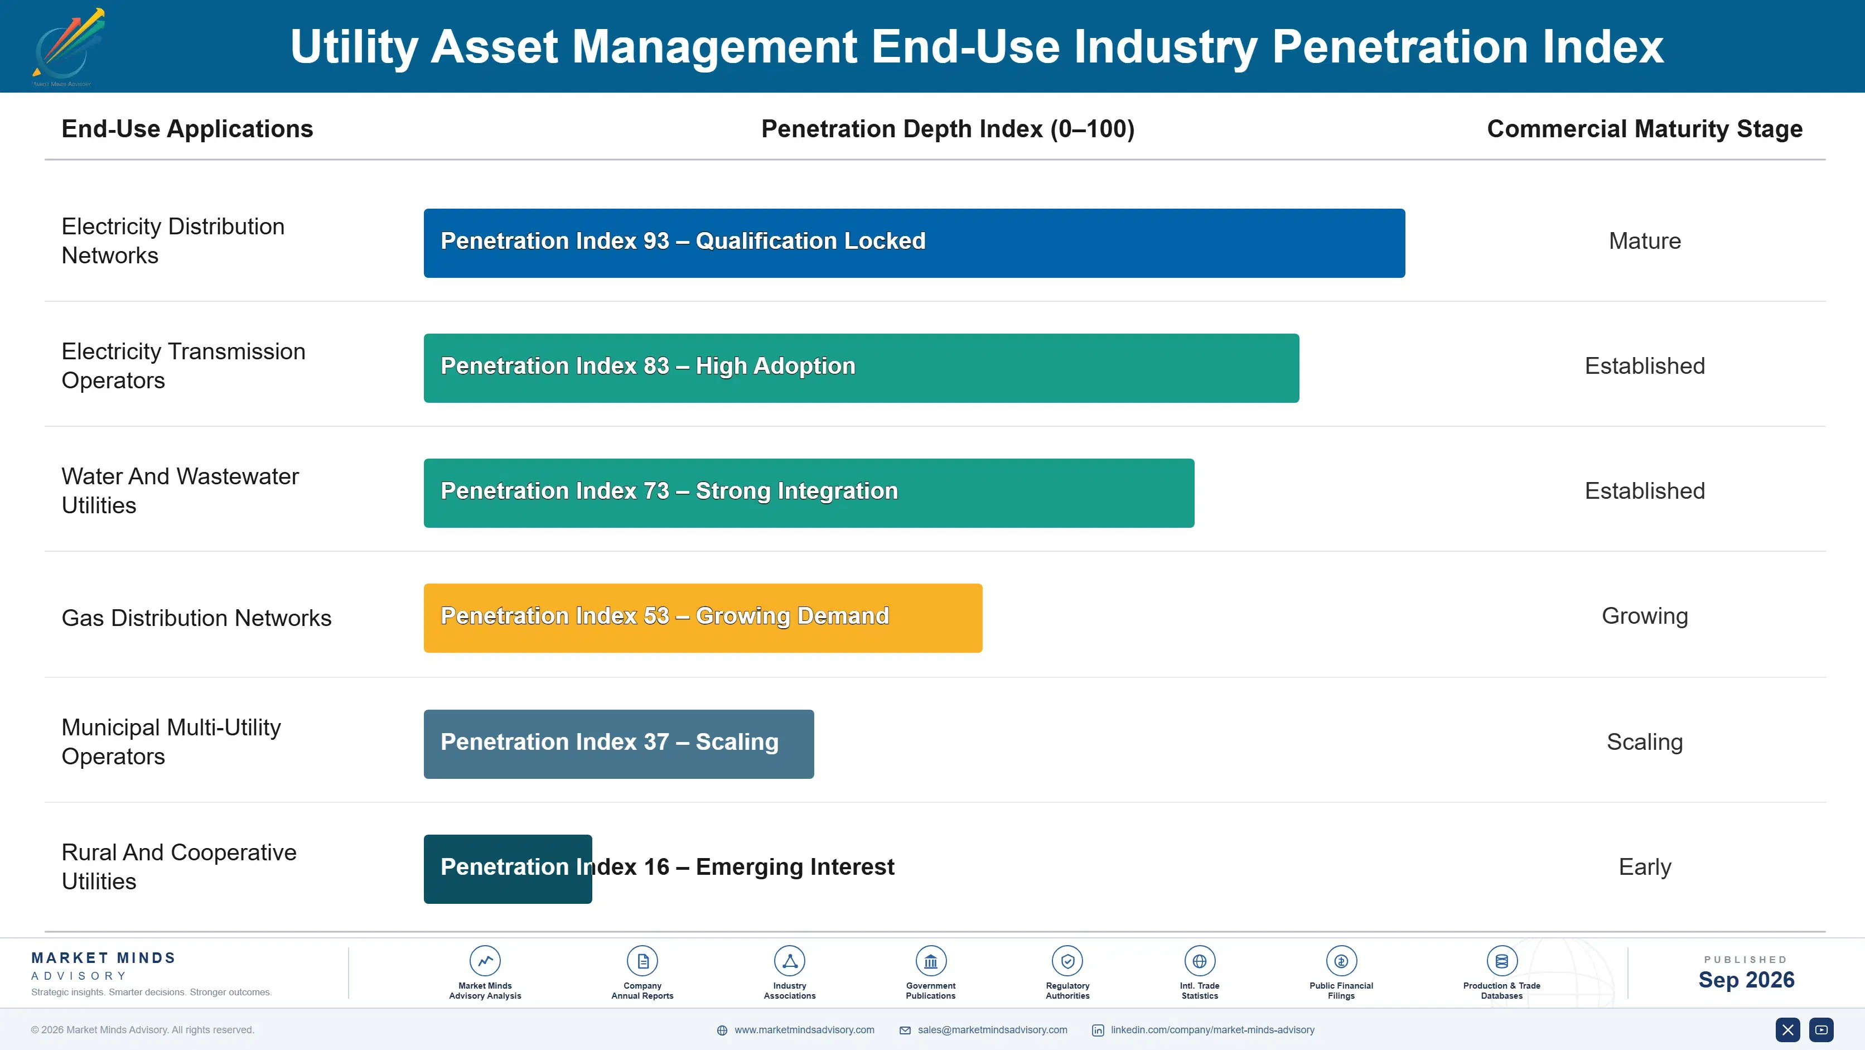Click the Mature maturity stage value
The image size is (1865, 1050).
tap(1644, 240)
